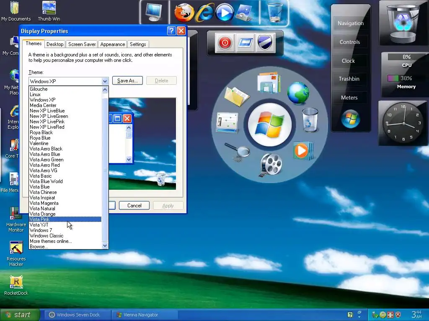Click the Save As... button
The height and width of the screenshot is (321, 429).
[127, 81]
